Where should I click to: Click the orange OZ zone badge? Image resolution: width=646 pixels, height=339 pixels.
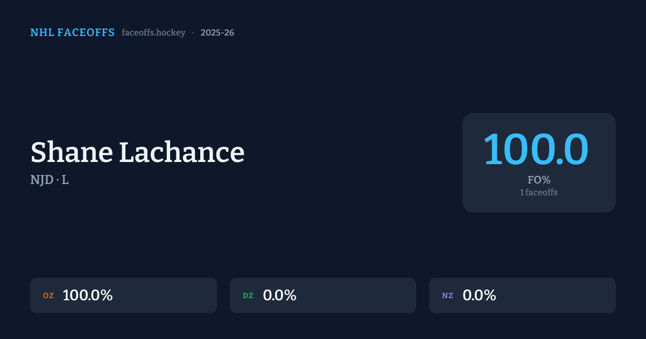48,295
